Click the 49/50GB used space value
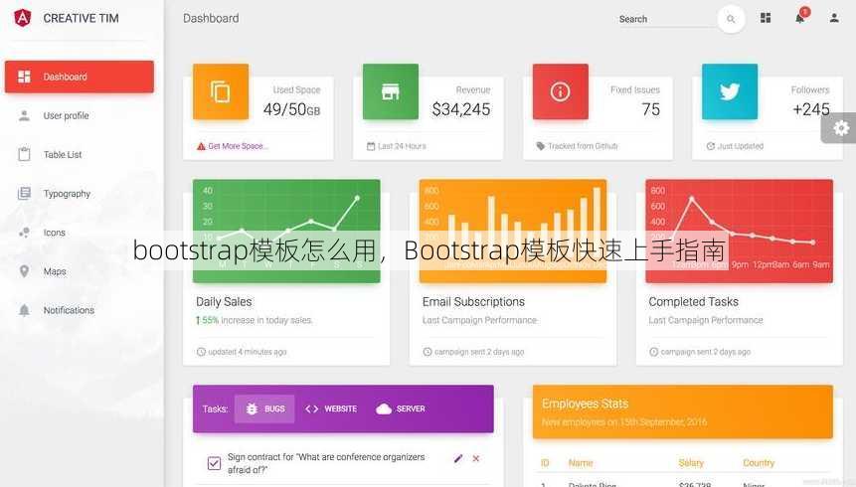The image size is (856, 487). point(291,109)
